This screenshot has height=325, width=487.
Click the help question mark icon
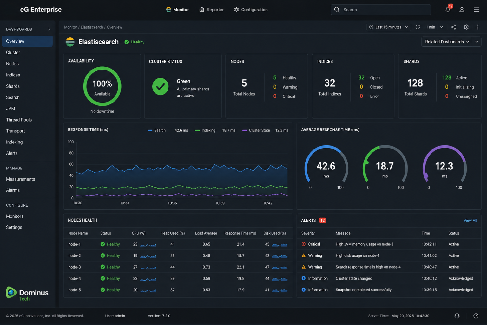click(476, 316)
